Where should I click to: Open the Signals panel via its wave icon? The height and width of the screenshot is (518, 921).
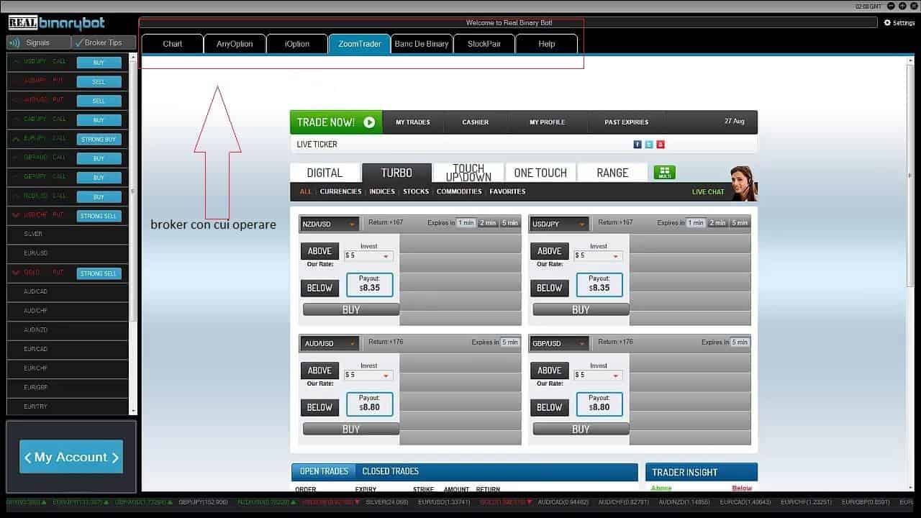(14, 42)
